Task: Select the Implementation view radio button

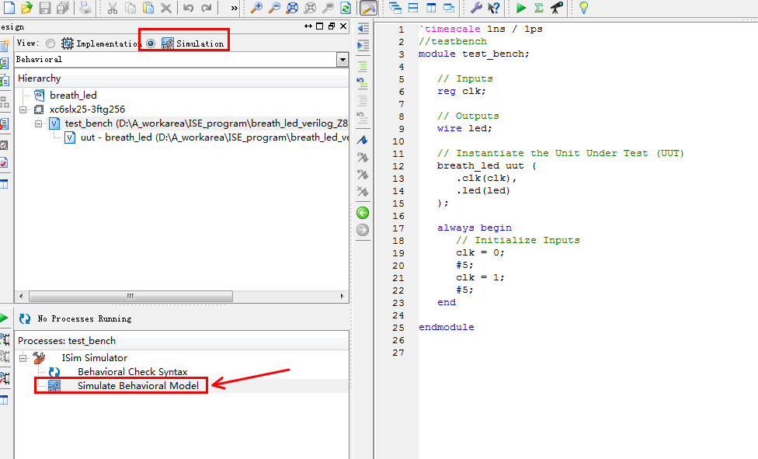Action: point(51,43)
